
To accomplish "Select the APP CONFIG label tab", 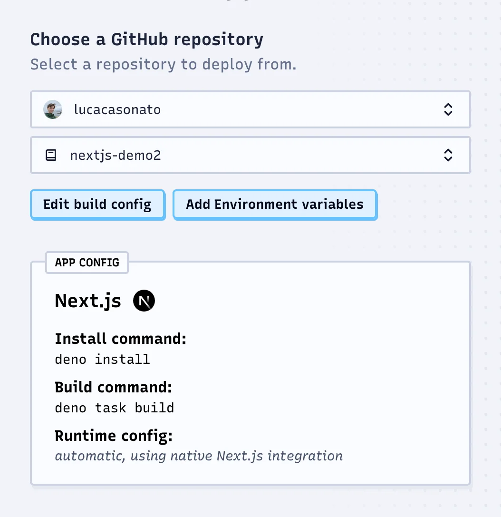I will [x=87, y=262].
